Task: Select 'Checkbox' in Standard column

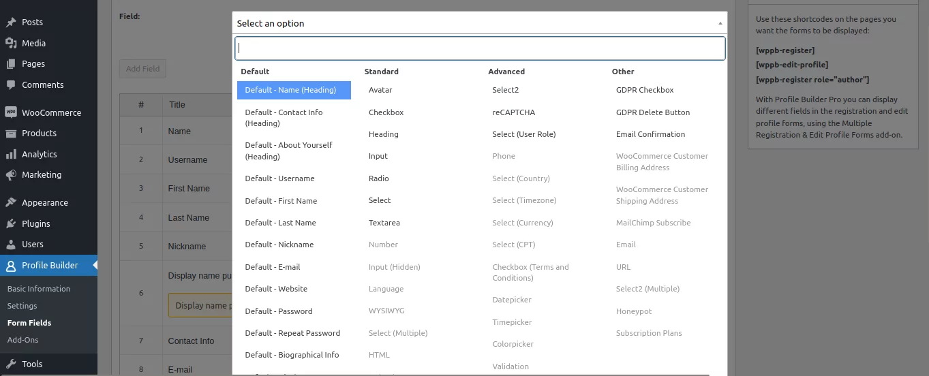Action: pos(386,112)
